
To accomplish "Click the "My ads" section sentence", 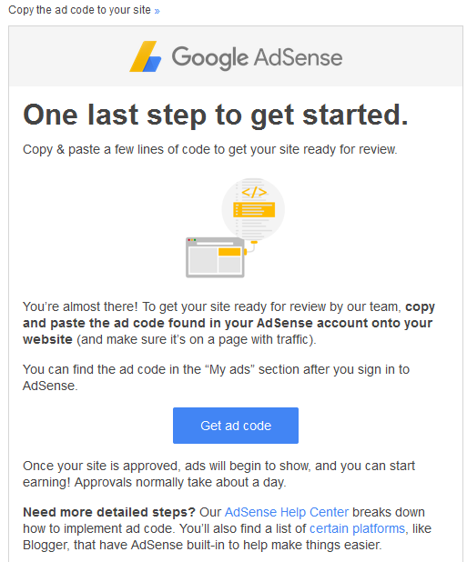I will coord(216,377).
